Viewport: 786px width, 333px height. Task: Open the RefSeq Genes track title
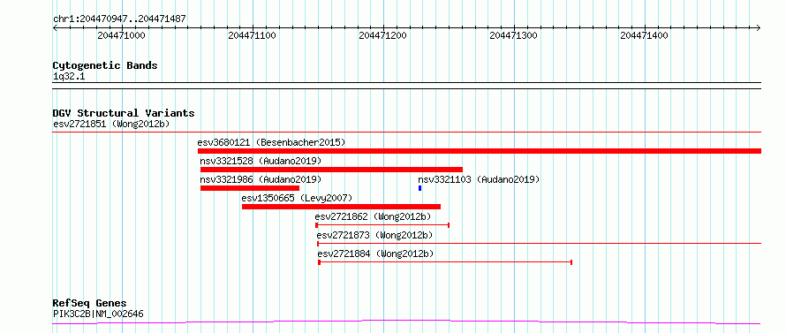pyautogui.click(x=90, y=303)
